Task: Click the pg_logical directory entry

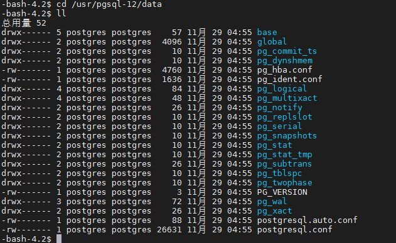Action: [282, 89]
